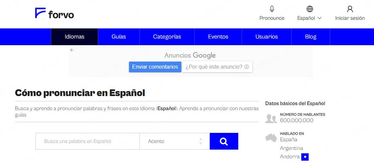Click the Anuncios Google label
Viewport: 374px width, 163px height.
click(x=190, y=56)
